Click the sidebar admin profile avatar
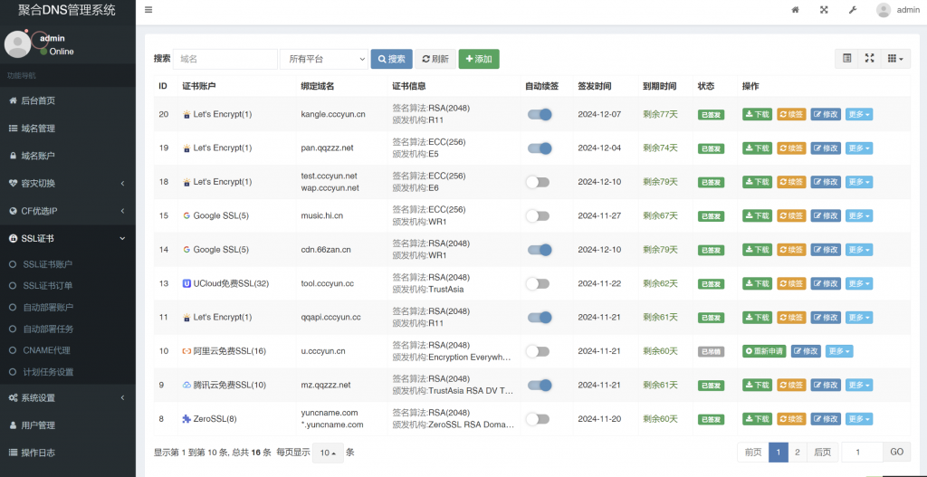This screenshot has height=477, width=927. click(x=18, y=43)
